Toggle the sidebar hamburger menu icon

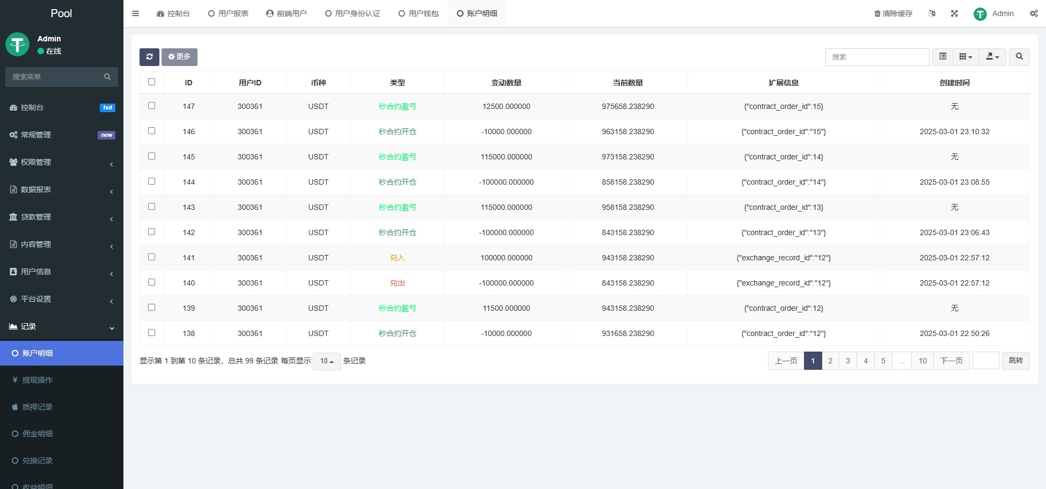point(136,13)
